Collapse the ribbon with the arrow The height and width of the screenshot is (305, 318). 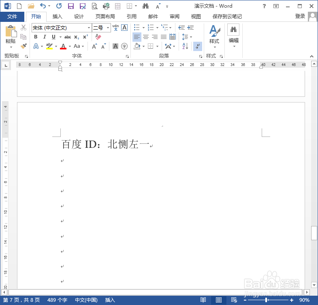pyautogui.click(x=312, y=56)
